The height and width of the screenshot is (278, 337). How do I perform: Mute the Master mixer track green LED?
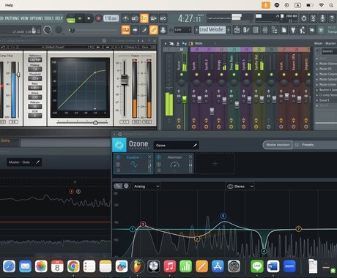pos(182,75)
